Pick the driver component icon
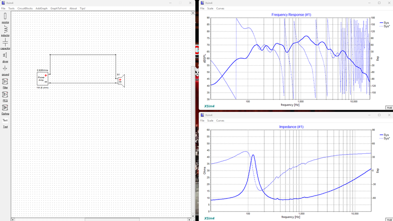 [x=5, y=55]
